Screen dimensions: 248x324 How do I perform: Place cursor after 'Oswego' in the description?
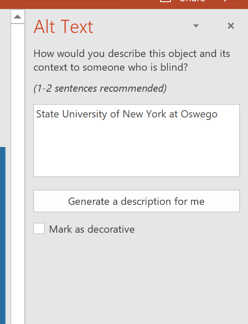coord(218,114)
